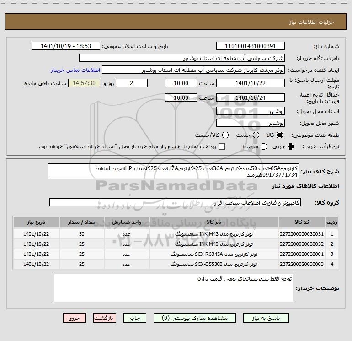The image size is (352, 341).
Task: Click product code 2272200020030031
Action: click(302, 234)
